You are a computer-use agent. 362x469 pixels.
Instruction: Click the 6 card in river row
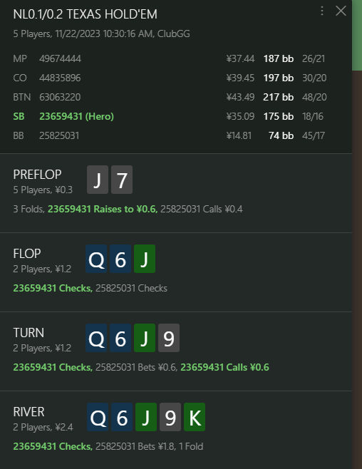[122, 417]
